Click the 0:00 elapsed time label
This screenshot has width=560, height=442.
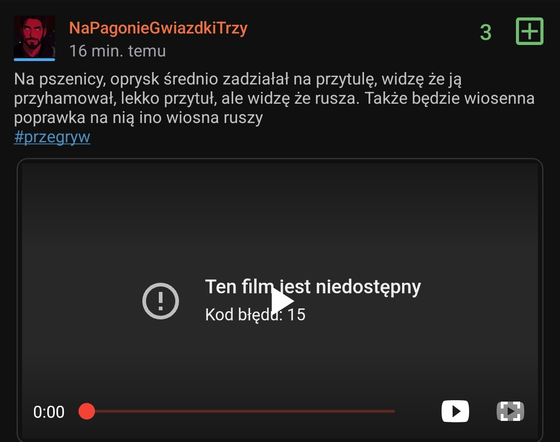pos(49,412)
